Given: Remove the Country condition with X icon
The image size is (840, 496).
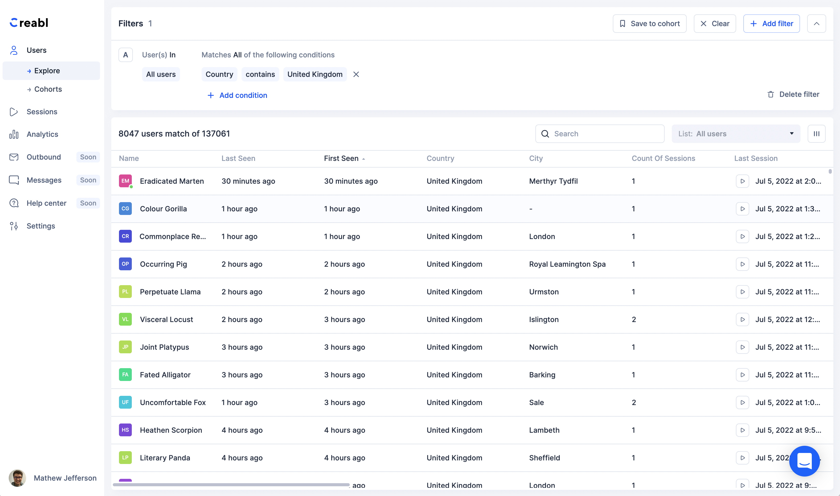Looking at the screenshot, I should pyautogui.click(x=356, y=75).
